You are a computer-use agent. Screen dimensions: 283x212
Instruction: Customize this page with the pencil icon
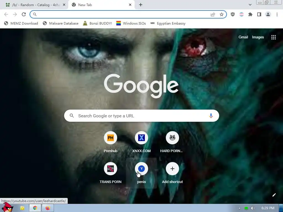click(x=274, y=195)
